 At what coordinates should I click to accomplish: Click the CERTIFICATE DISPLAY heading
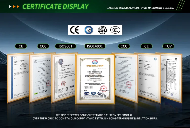[x=55, y=7]
